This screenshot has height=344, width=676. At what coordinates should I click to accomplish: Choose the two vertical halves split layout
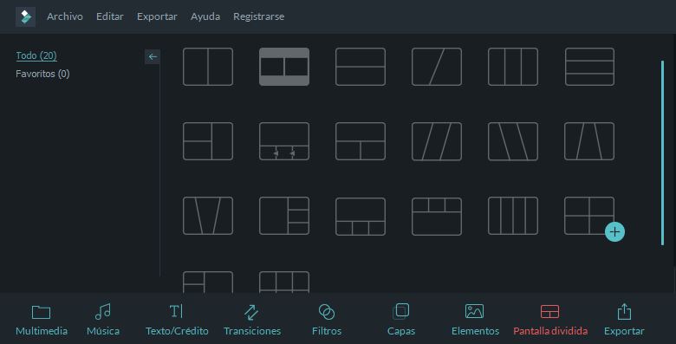pyautogui.click(x=208, y=67)
